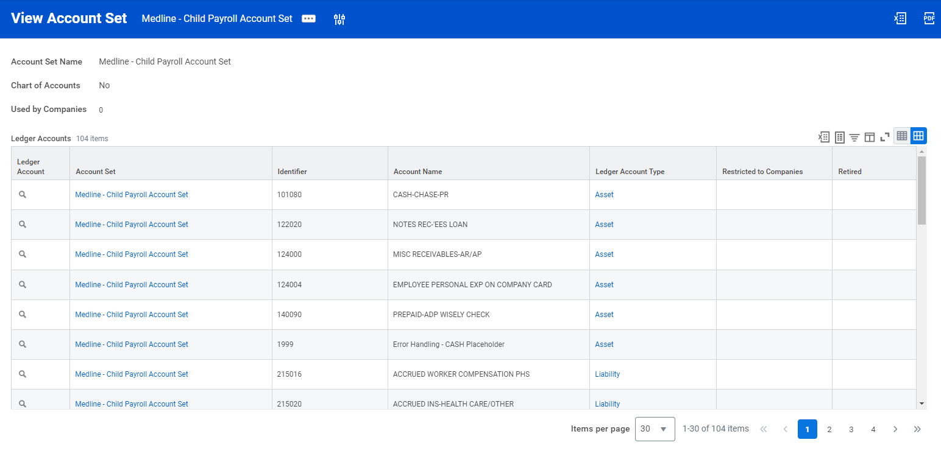The image size is (941, 451).
Task: Enable the chunked grid view toggle
Action: click(918, 136)
